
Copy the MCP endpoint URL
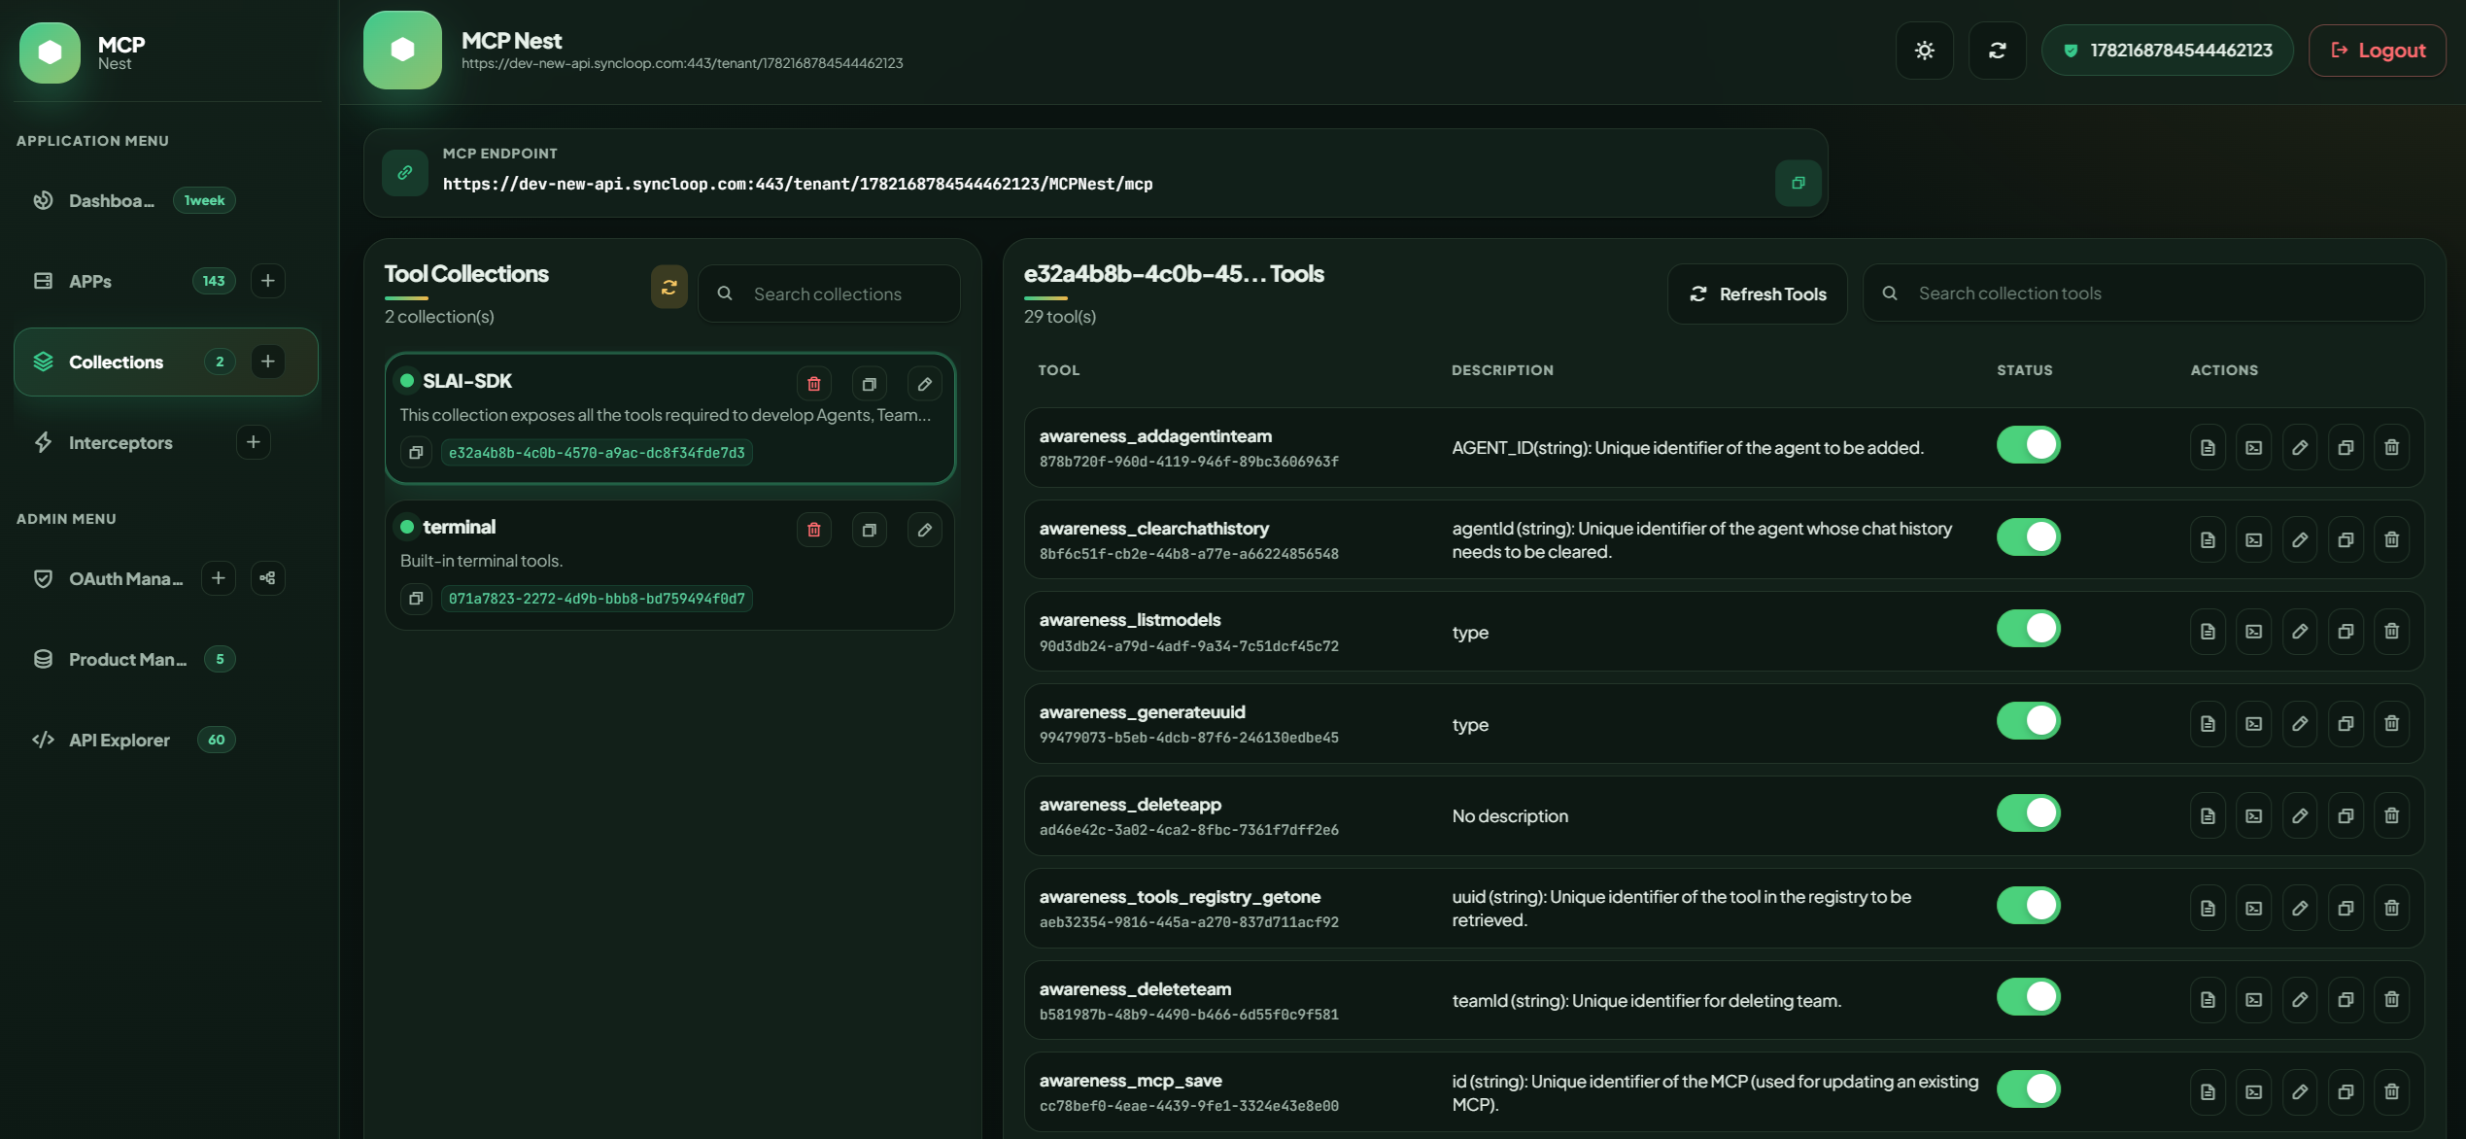pyautogui.click(x=1798, y=183)
